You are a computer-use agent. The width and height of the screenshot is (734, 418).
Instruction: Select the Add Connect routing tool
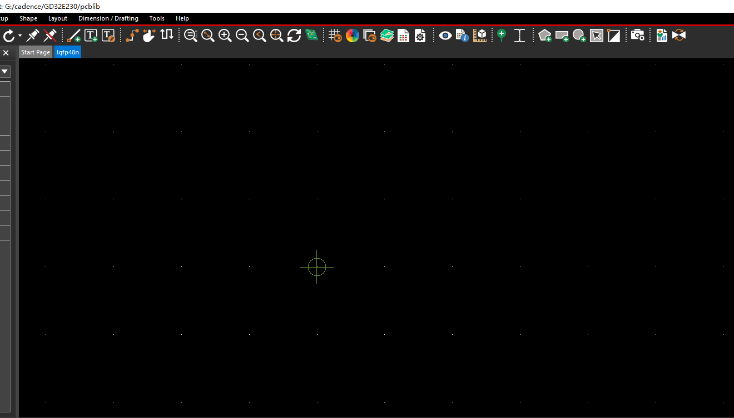(132, 36)
